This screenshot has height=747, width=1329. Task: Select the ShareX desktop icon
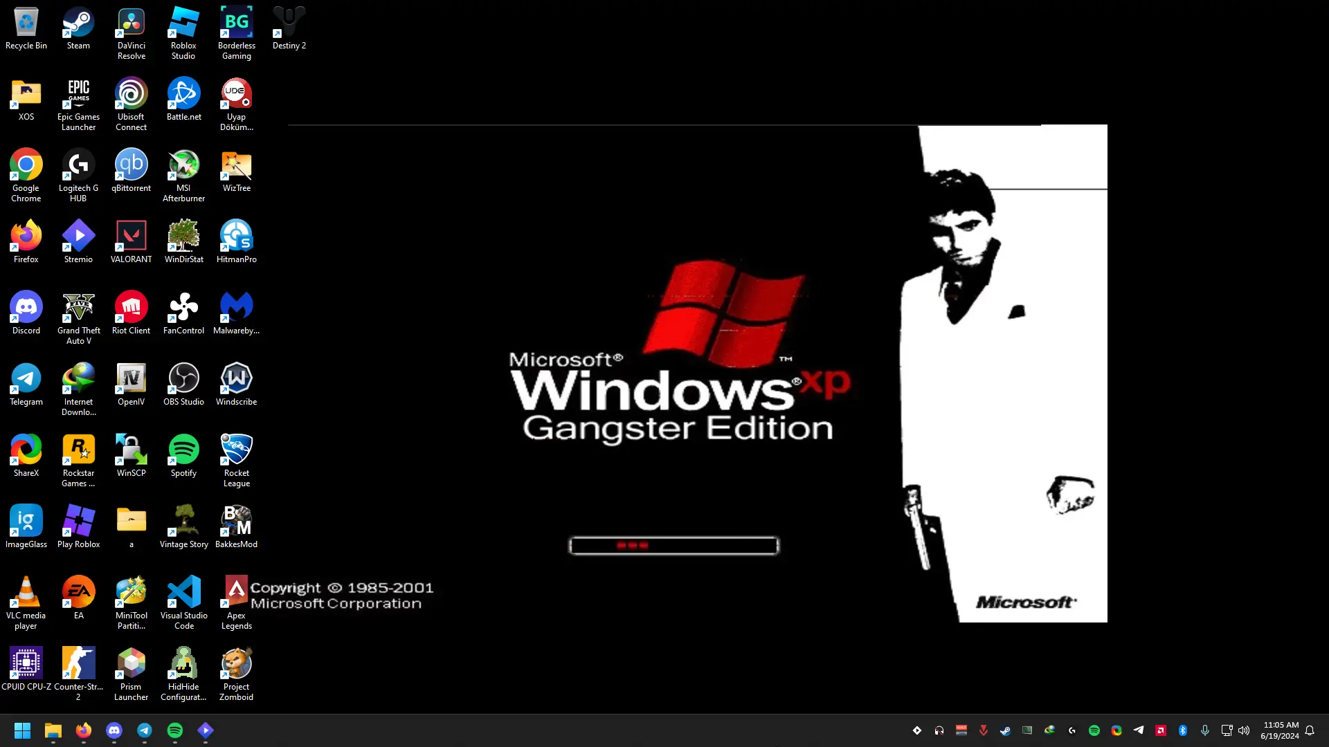click(x=26, y=456)
